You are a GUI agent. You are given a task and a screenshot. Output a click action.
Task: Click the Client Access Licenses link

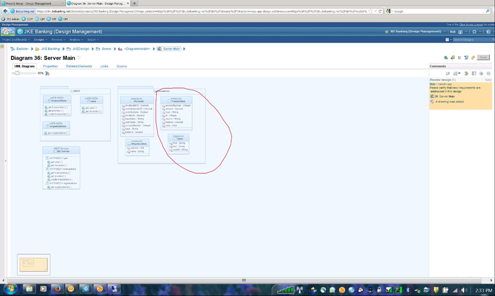pos(471,24)
